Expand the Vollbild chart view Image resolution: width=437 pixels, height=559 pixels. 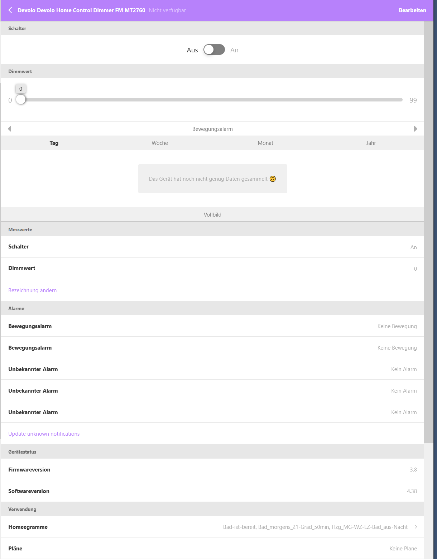click(212, 215)
